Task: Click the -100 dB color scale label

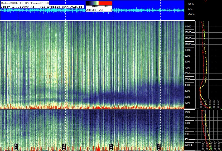Action: [x=91, y=10]
